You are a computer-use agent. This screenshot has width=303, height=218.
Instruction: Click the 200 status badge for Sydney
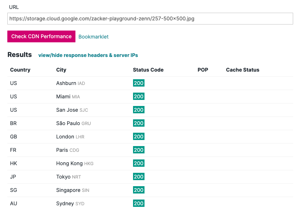coord(139,203)
